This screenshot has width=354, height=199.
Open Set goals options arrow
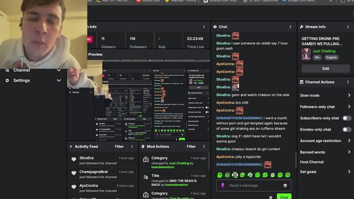click(x=349, y=172)
